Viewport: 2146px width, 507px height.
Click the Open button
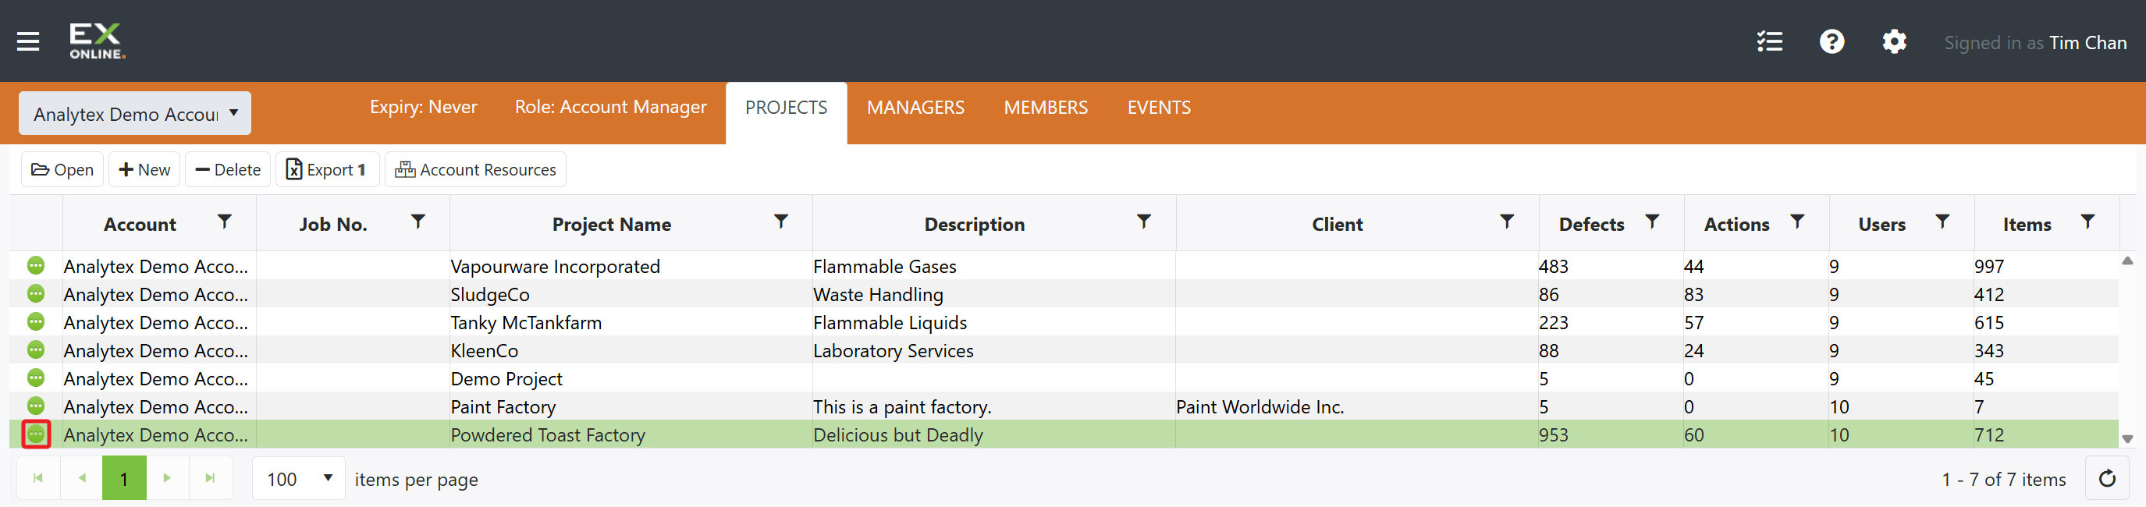pos(62,170)
